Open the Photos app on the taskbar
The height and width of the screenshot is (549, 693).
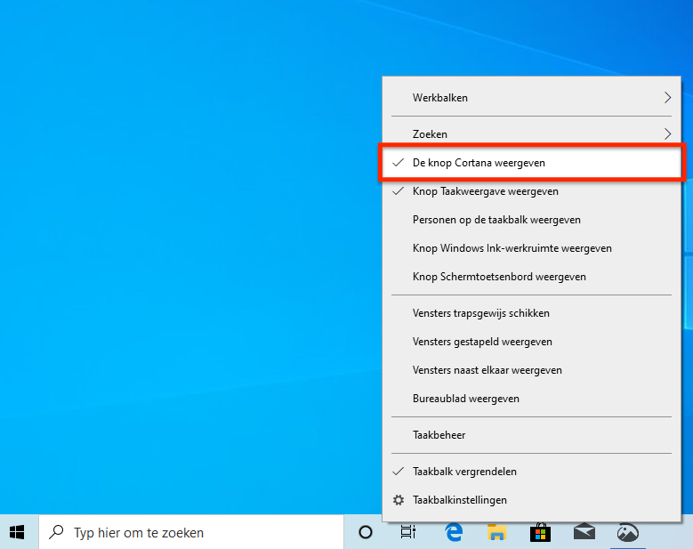pos(628,532)
